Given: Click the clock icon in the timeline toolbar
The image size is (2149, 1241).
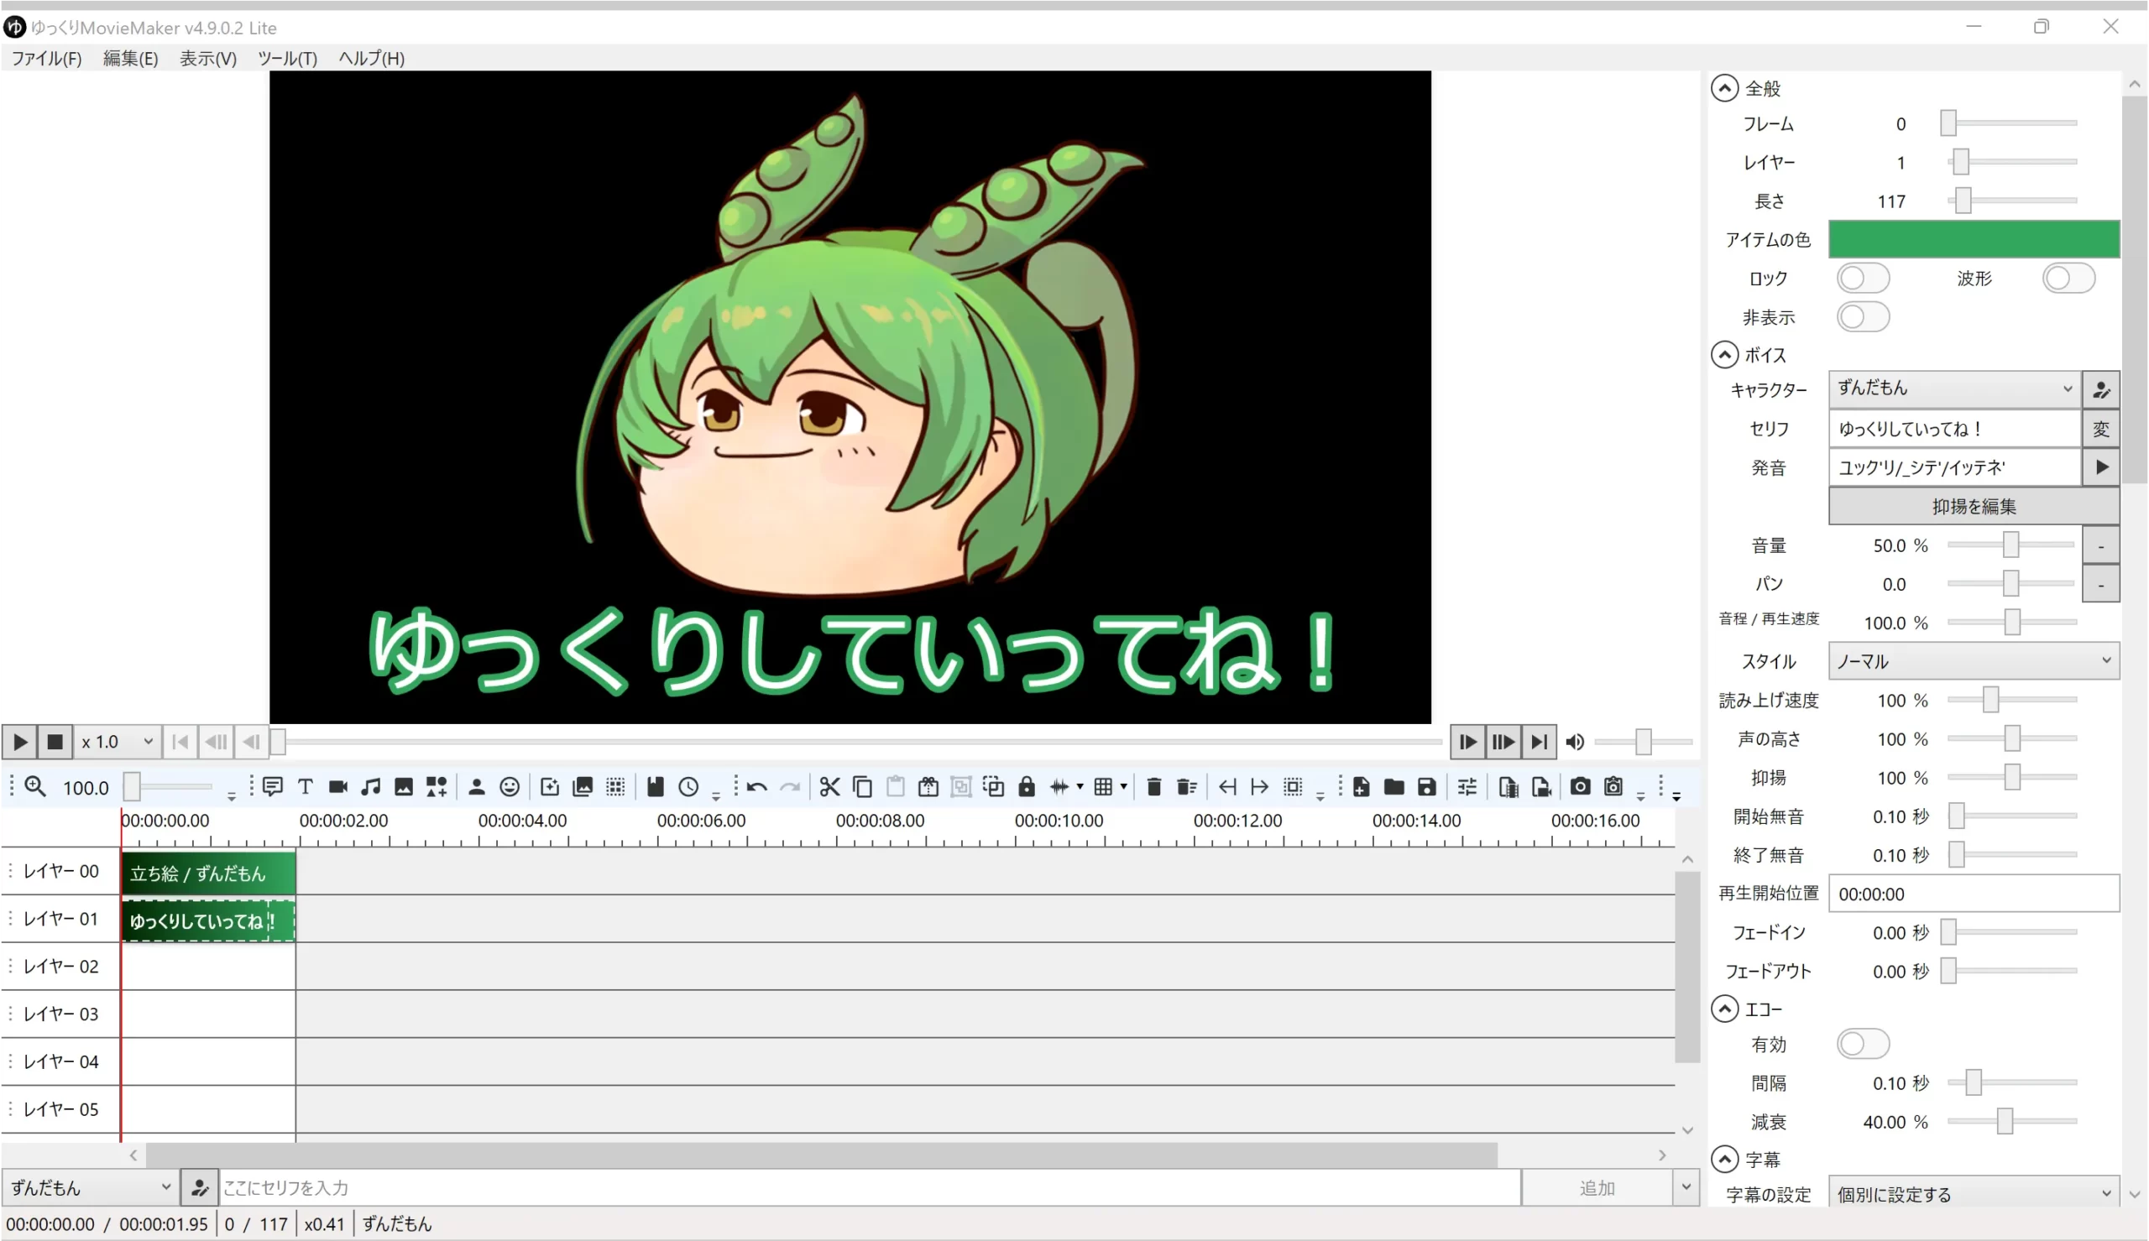Looking at the screenshot, I should 688,787.
